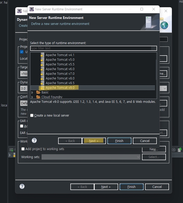Viewport: 183px width, 203px height.
Task: Close the background Dynamic Web Project dialog
Action: (166, 11)
